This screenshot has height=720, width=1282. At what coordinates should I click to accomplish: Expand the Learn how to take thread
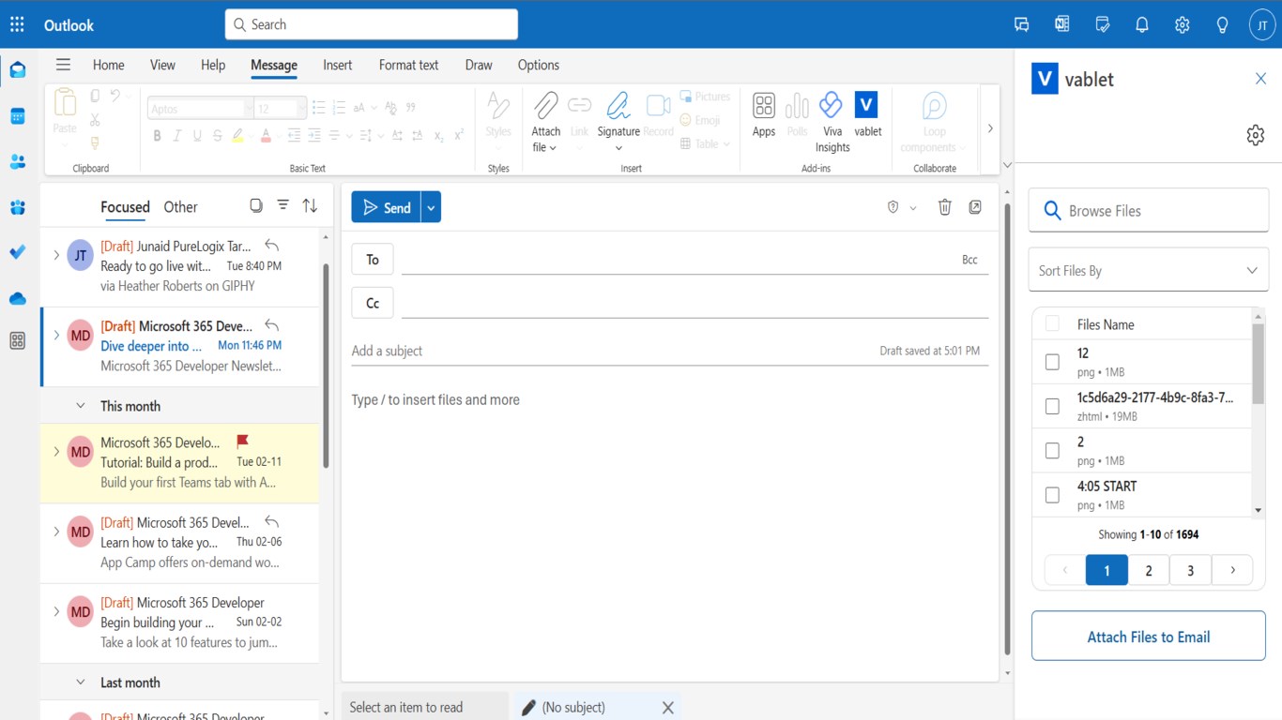[x=56, y=532]
